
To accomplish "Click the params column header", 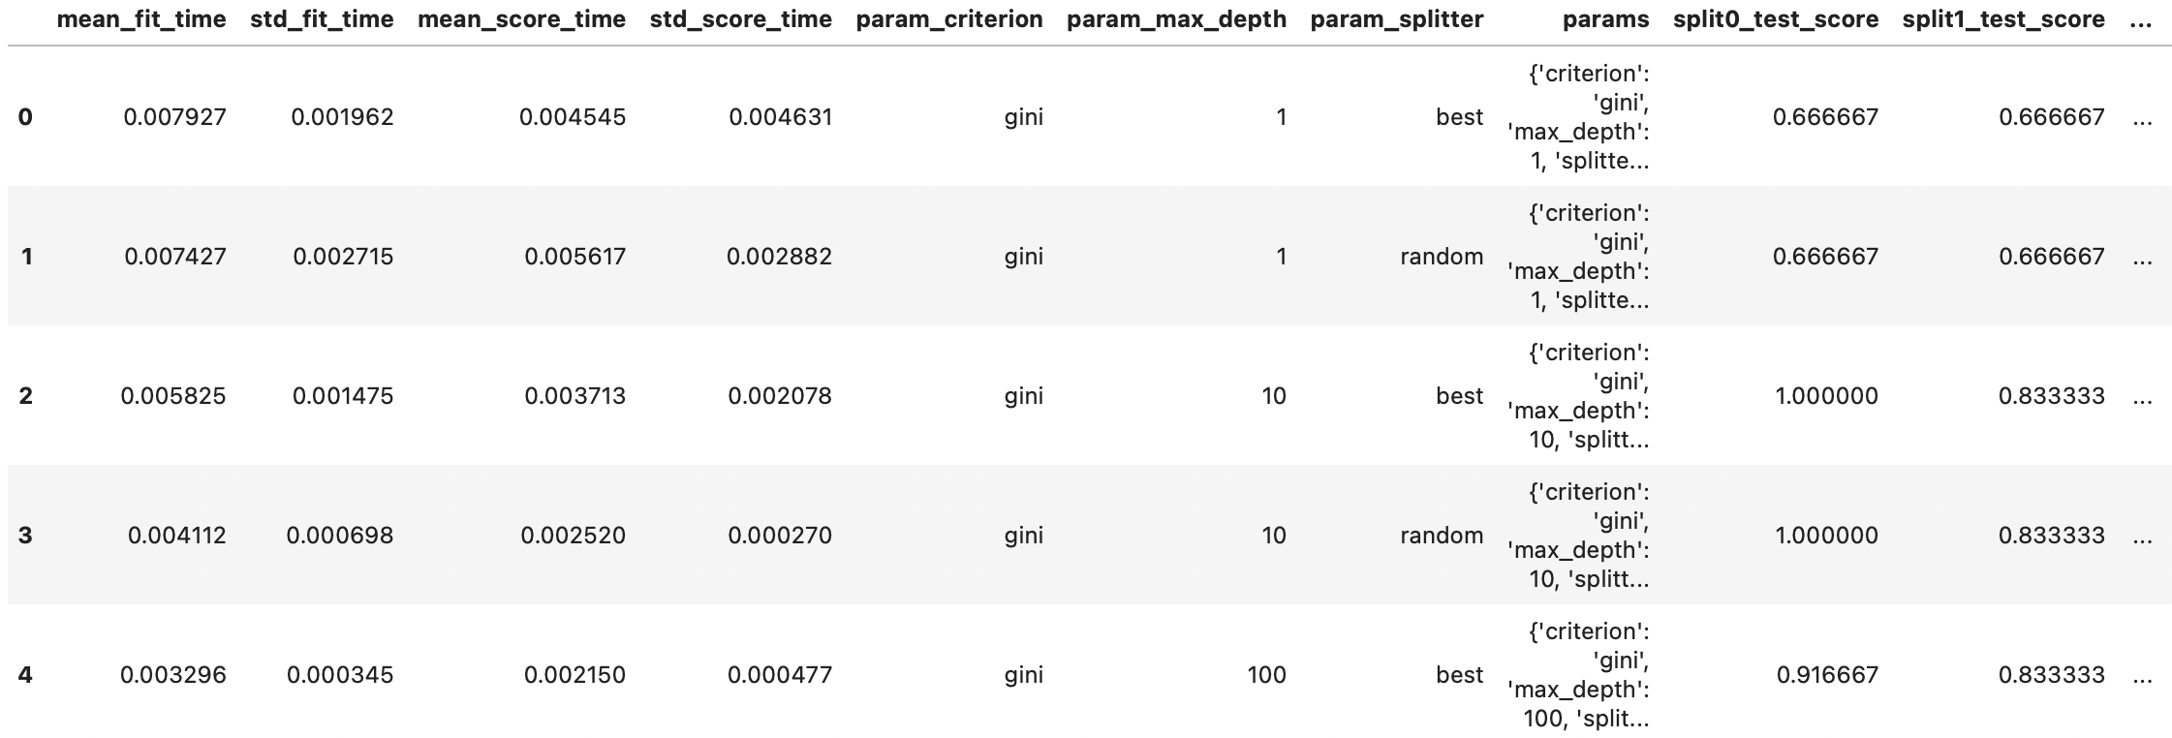I will 1605,19.
